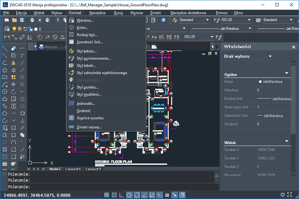Activate the Move tool

(14, 84)
